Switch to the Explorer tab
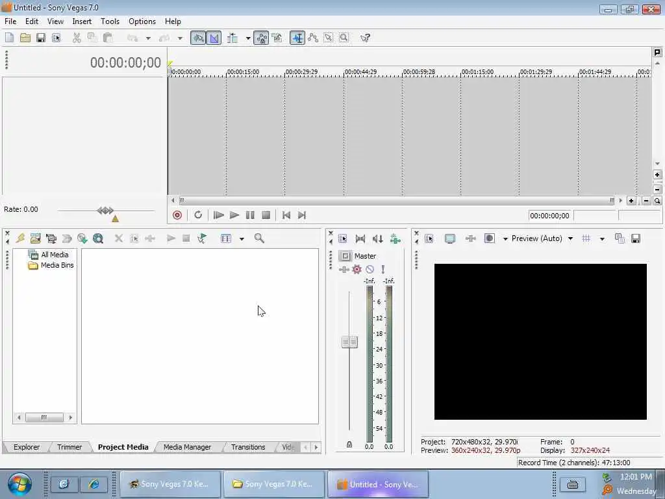Screen dimensions: 665x499 pyautogui.click(x=26, y=447)
